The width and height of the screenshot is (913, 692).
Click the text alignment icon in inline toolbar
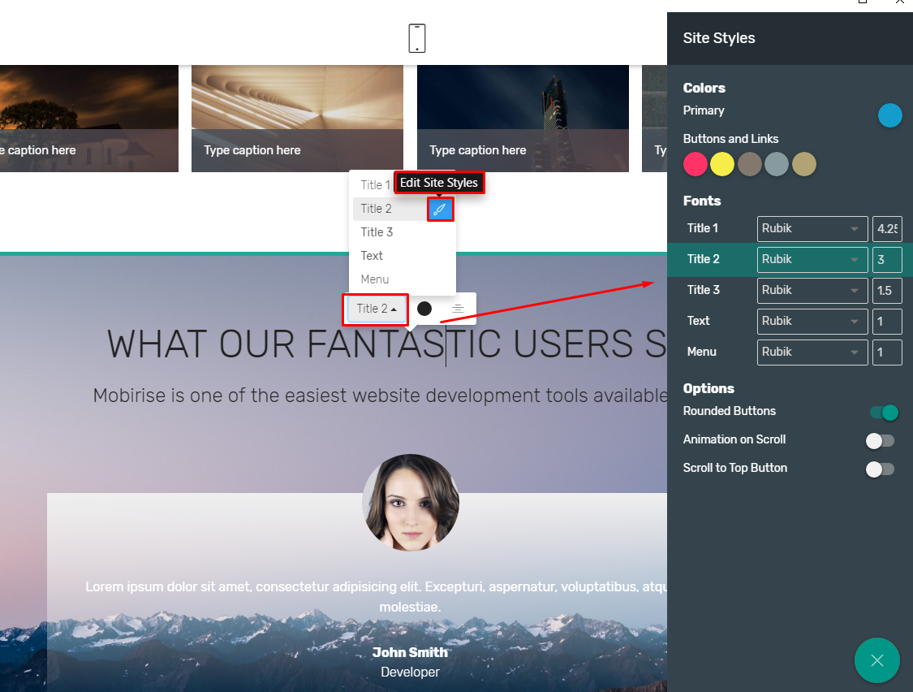coord(458,309)
